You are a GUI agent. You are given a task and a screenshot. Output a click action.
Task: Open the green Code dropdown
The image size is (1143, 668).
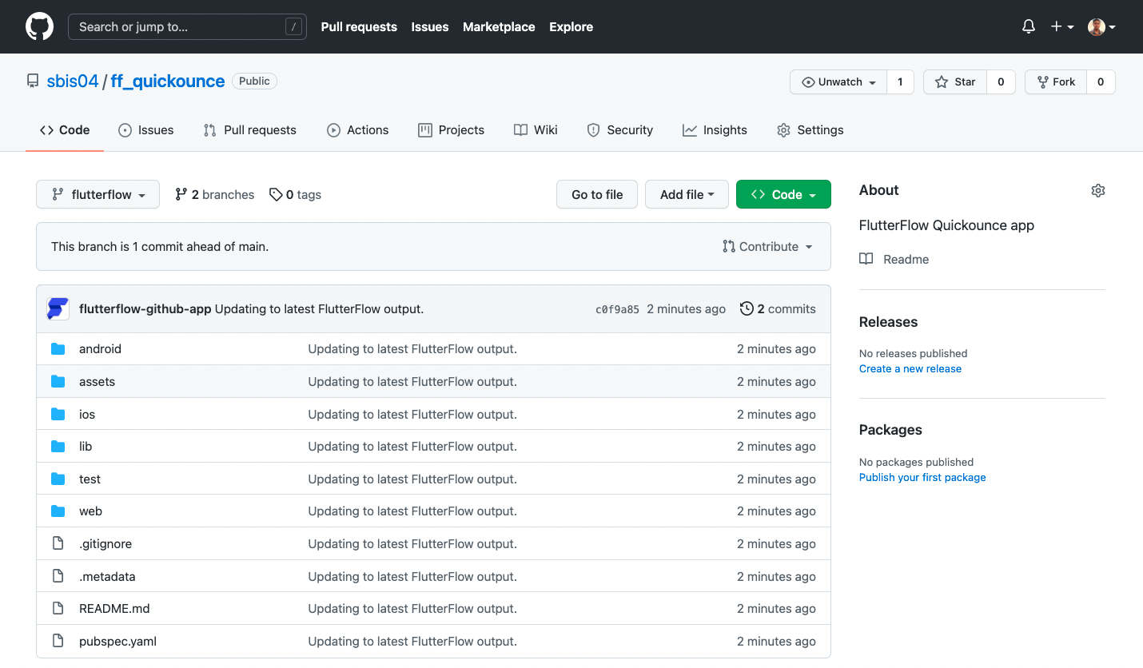click(x=783, y=194)
